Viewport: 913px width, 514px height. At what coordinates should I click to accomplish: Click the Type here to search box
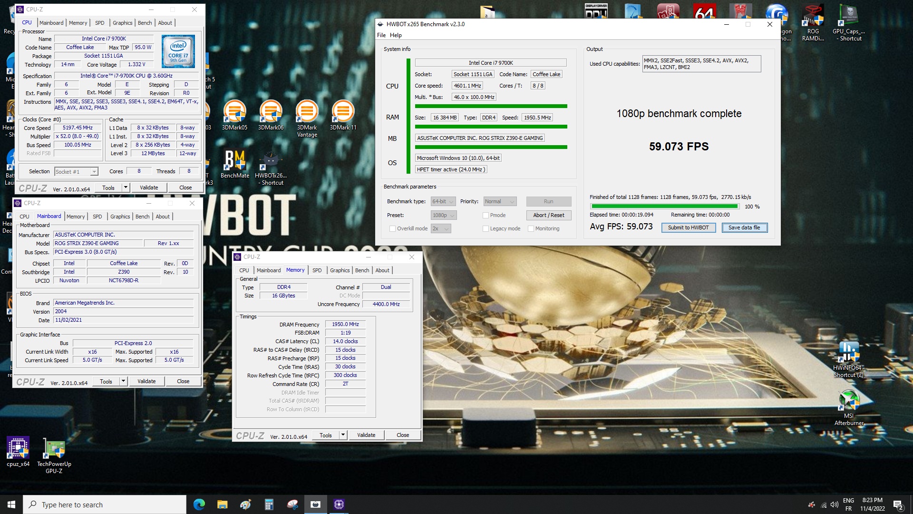click(105, 504)
